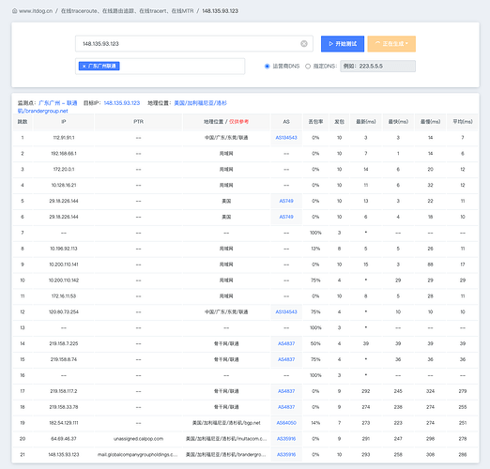Viewport: 490px width, 469px height.
Task: Click the 丢包率 column header
Action: (x=315, y=122)
